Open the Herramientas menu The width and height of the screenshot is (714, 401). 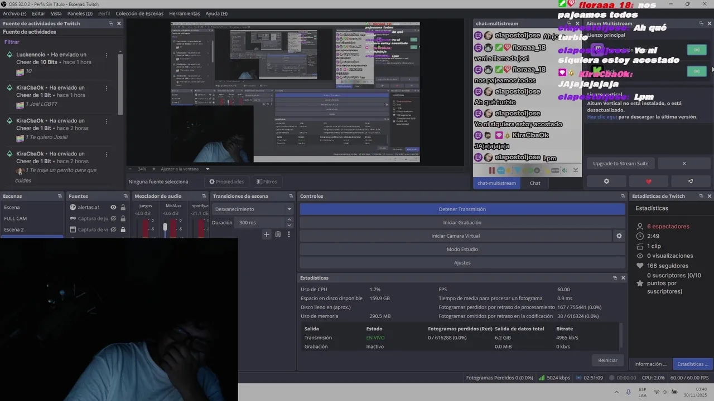185,13
